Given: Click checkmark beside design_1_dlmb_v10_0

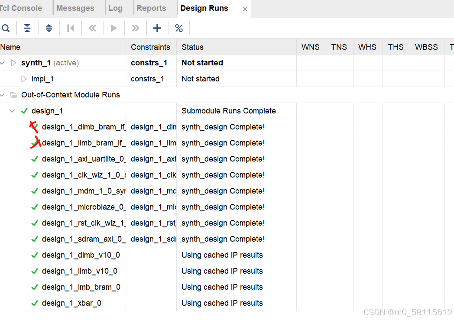Looking at the screenshot, I should pyautogui.click(x=35, y=255).
